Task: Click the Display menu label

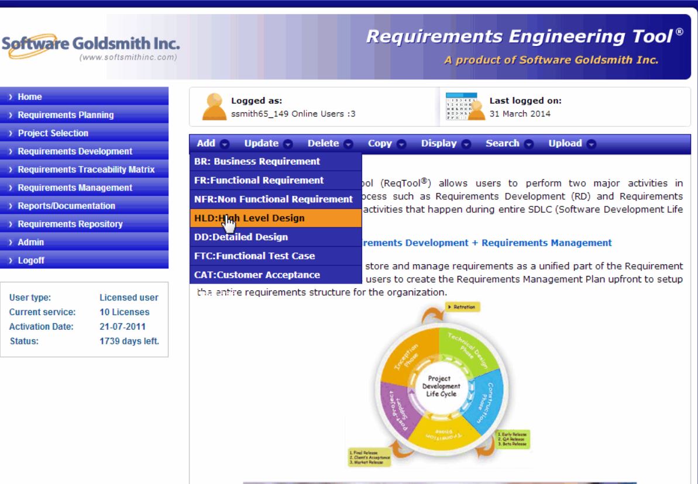Action: pyautogui.click(x=439, y=143)
